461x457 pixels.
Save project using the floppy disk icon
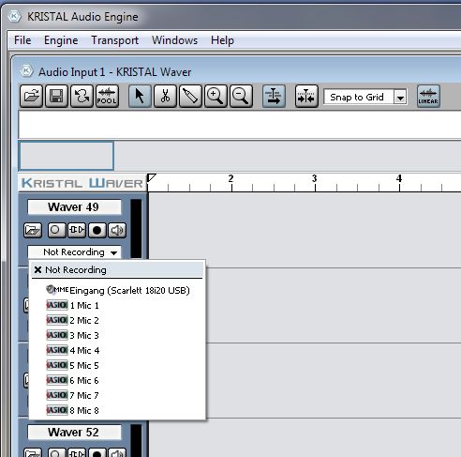56,96
